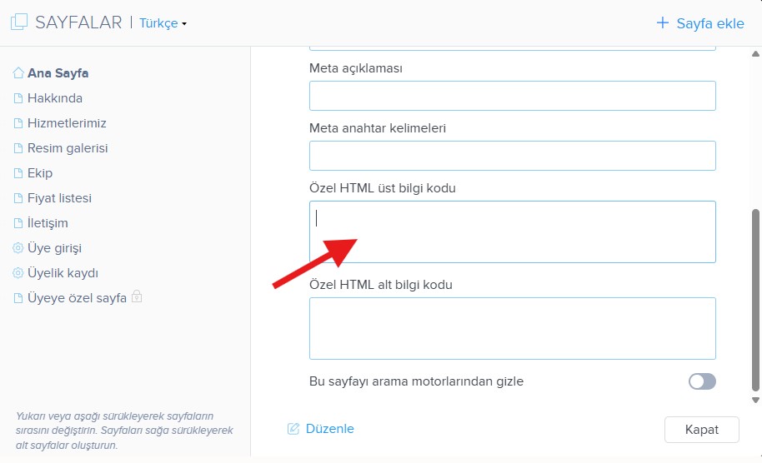762x463 pixels.
Task: Click the Üyelik kaydı gear icon
Action: coord(18,273)
